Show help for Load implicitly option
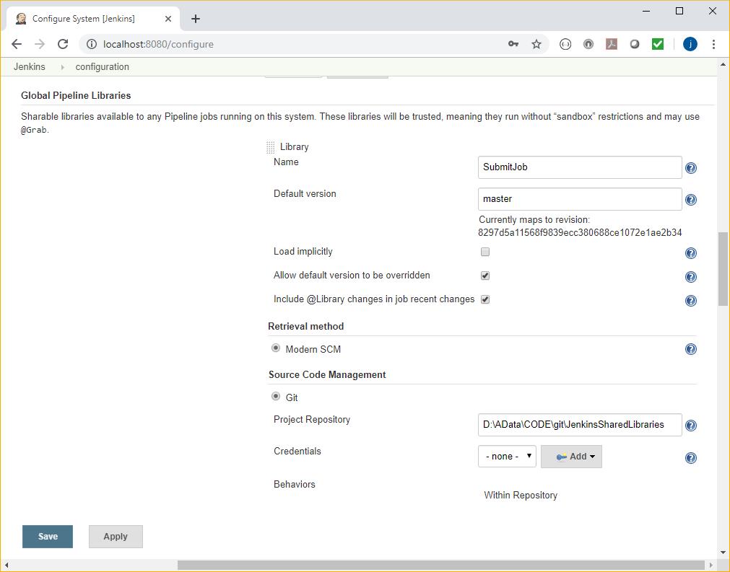 [x=691, y=253]
